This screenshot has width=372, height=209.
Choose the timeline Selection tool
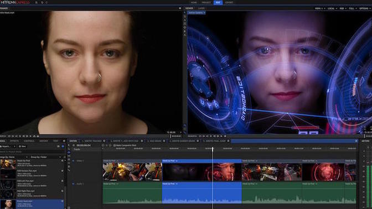(69, 145)
